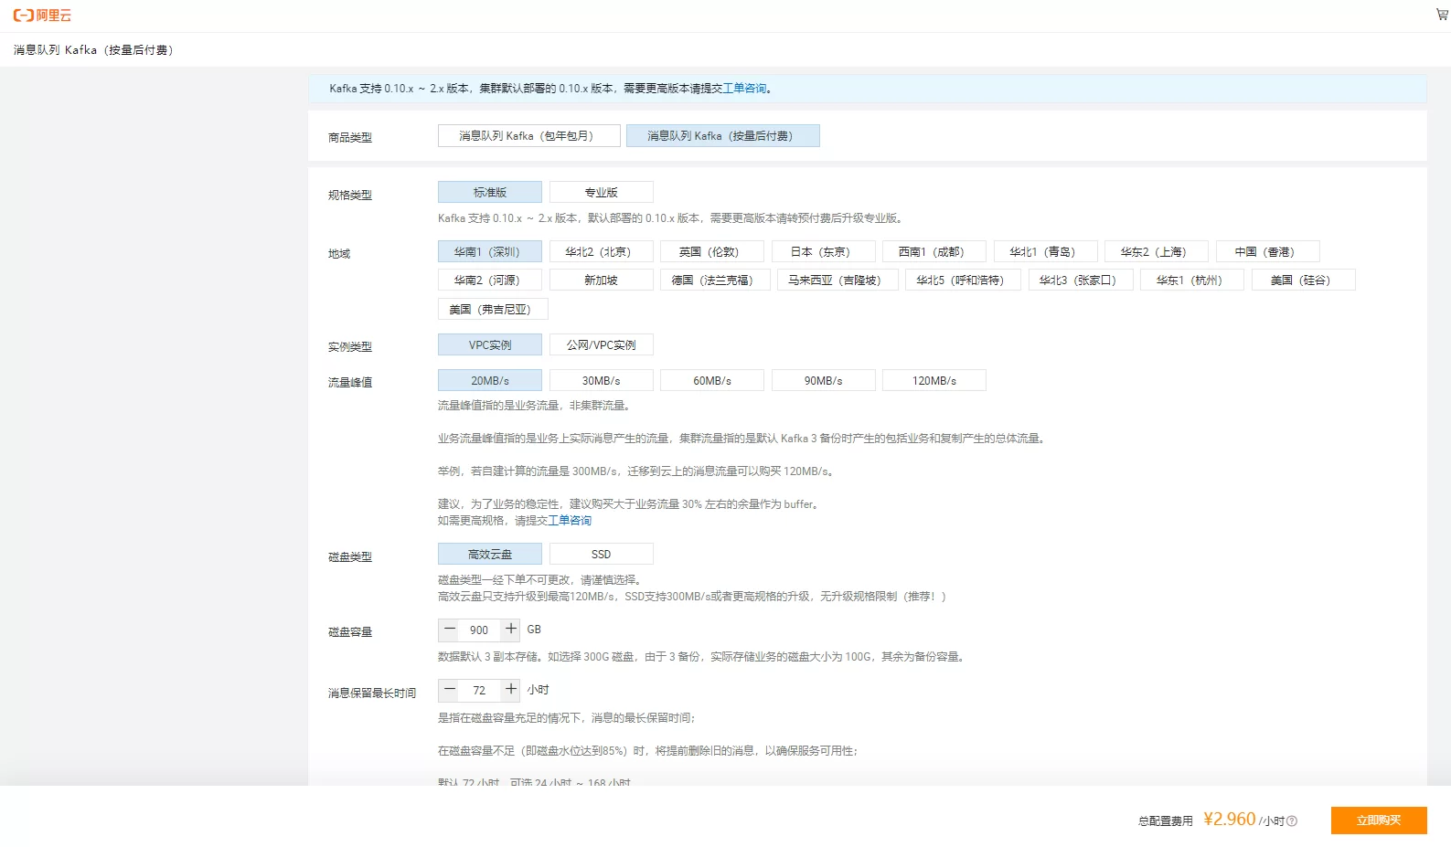The image size is (1451, 847).
Task: Choose 公网/VPC实例 instance type
Action: coord(601,344)
